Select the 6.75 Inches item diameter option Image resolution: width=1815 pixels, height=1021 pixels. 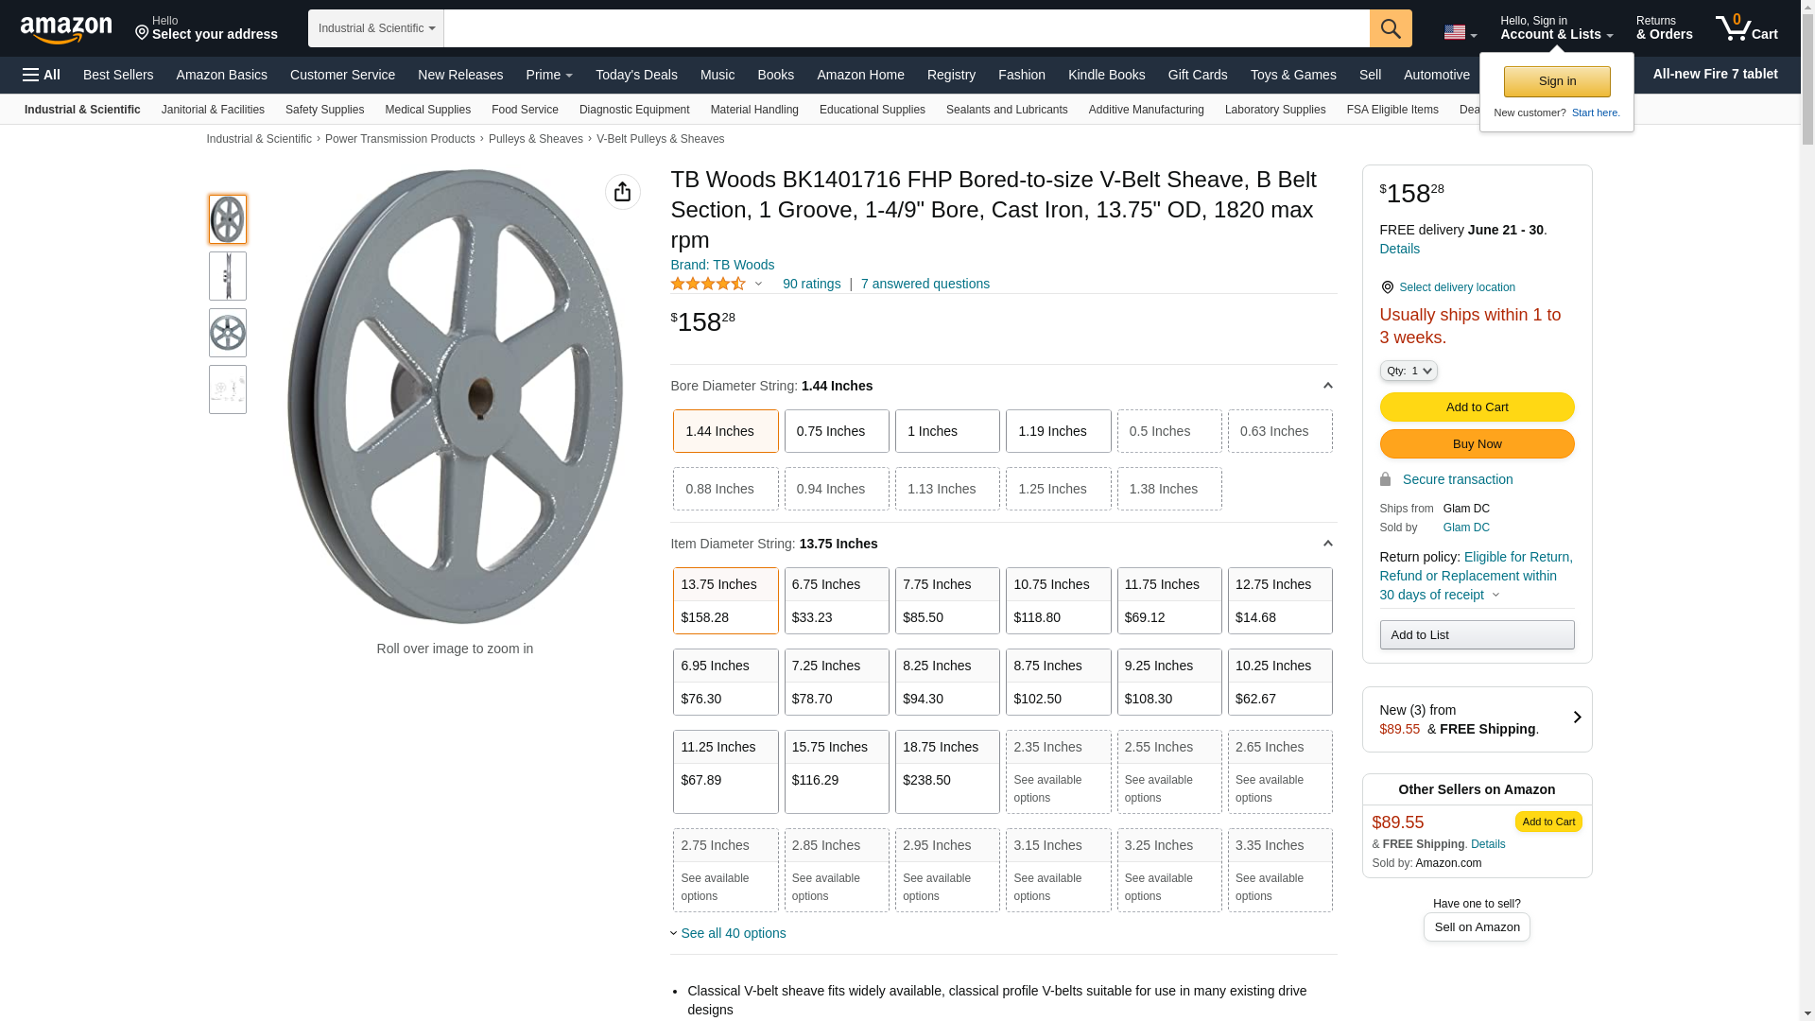coord(836,600)
